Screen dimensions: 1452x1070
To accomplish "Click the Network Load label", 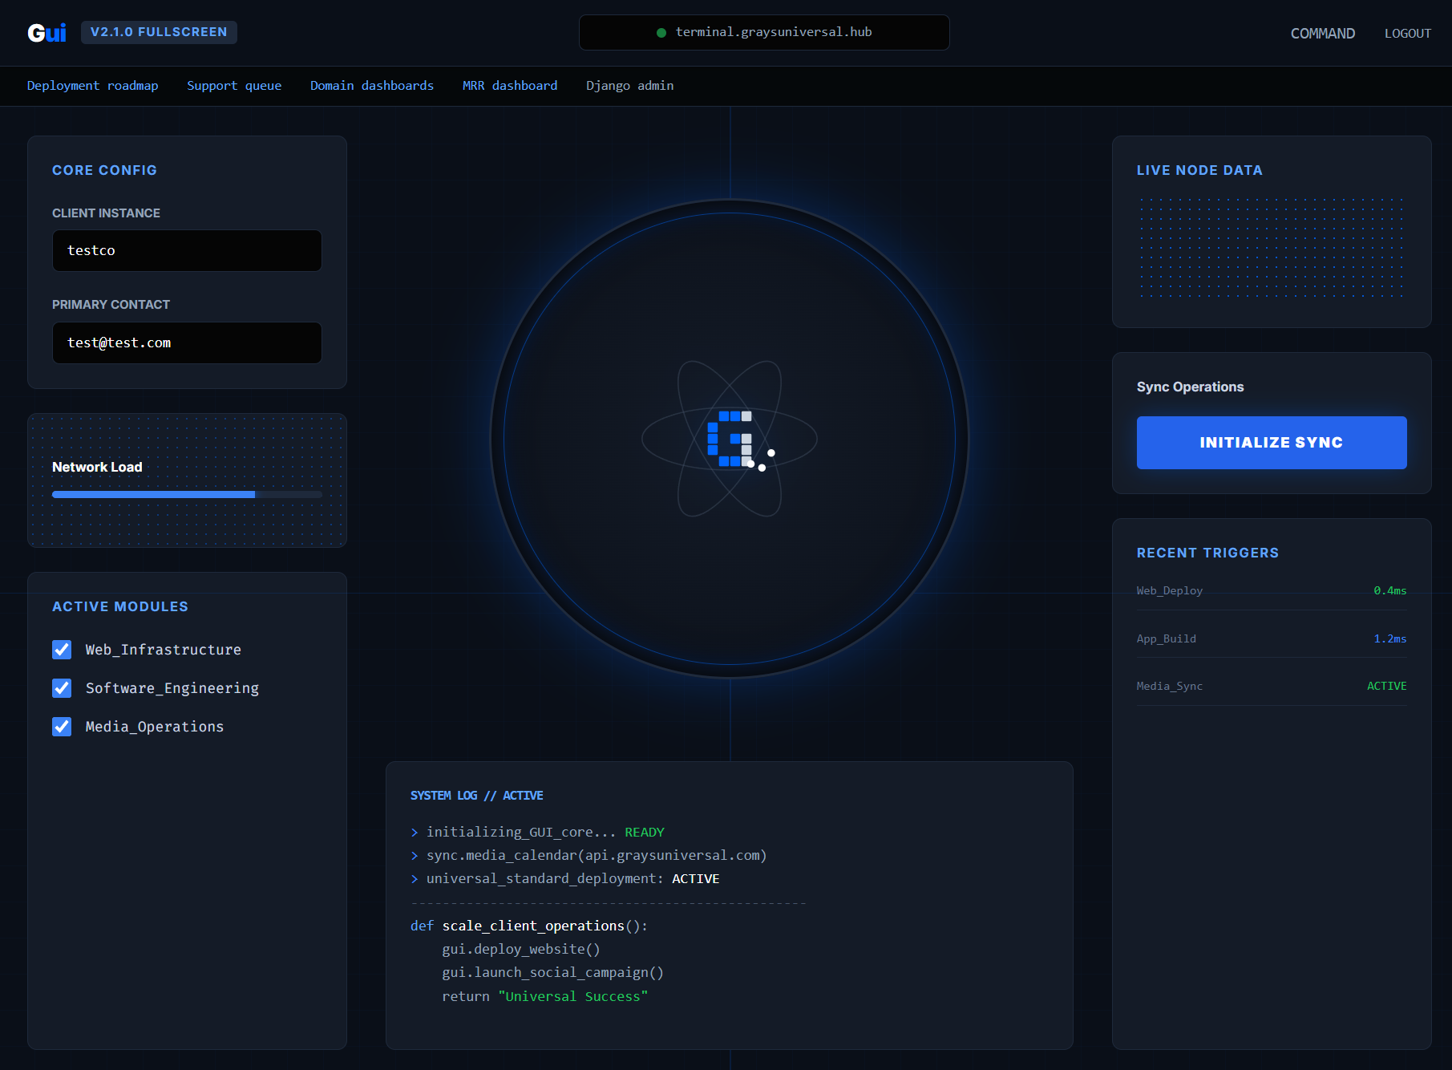I will point(97,468).
